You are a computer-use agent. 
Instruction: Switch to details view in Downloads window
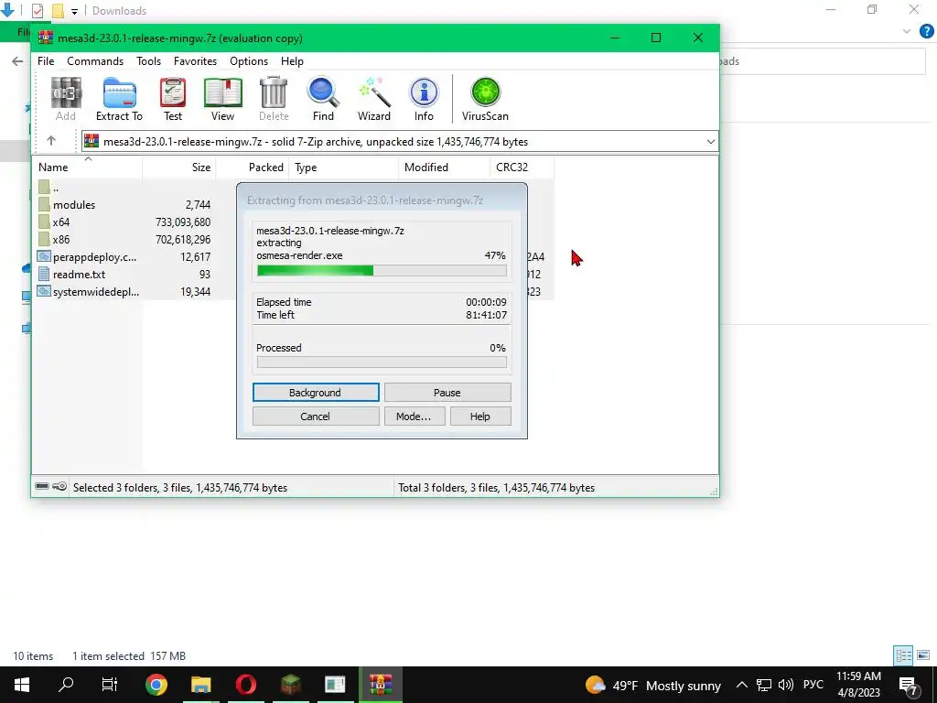tap(903, 655)
